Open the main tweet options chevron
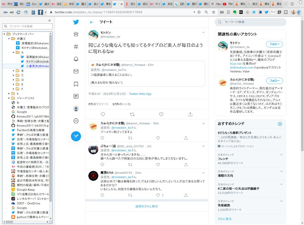Viewport: 304px width, 225px height. 203,32
